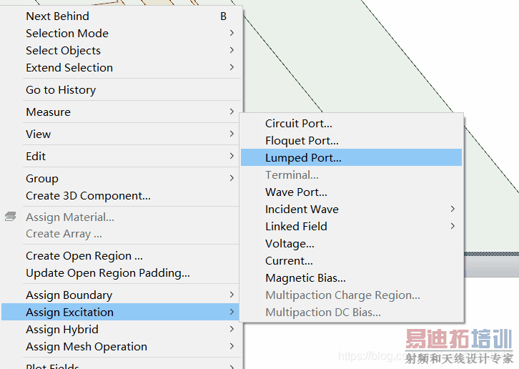Expand the Assign Boundary submenu arrow

[232, 295]
